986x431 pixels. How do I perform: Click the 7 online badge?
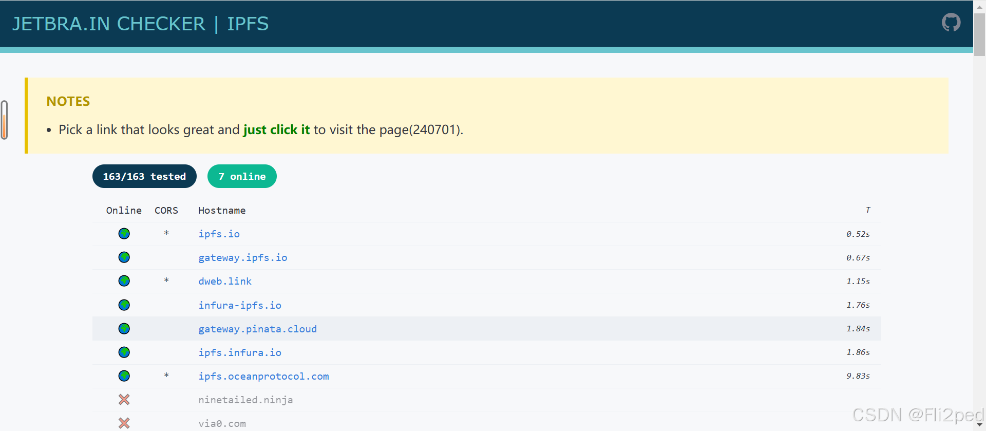point(242,176)
